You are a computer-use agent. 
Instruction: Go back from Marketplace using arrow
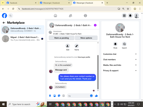4,23
